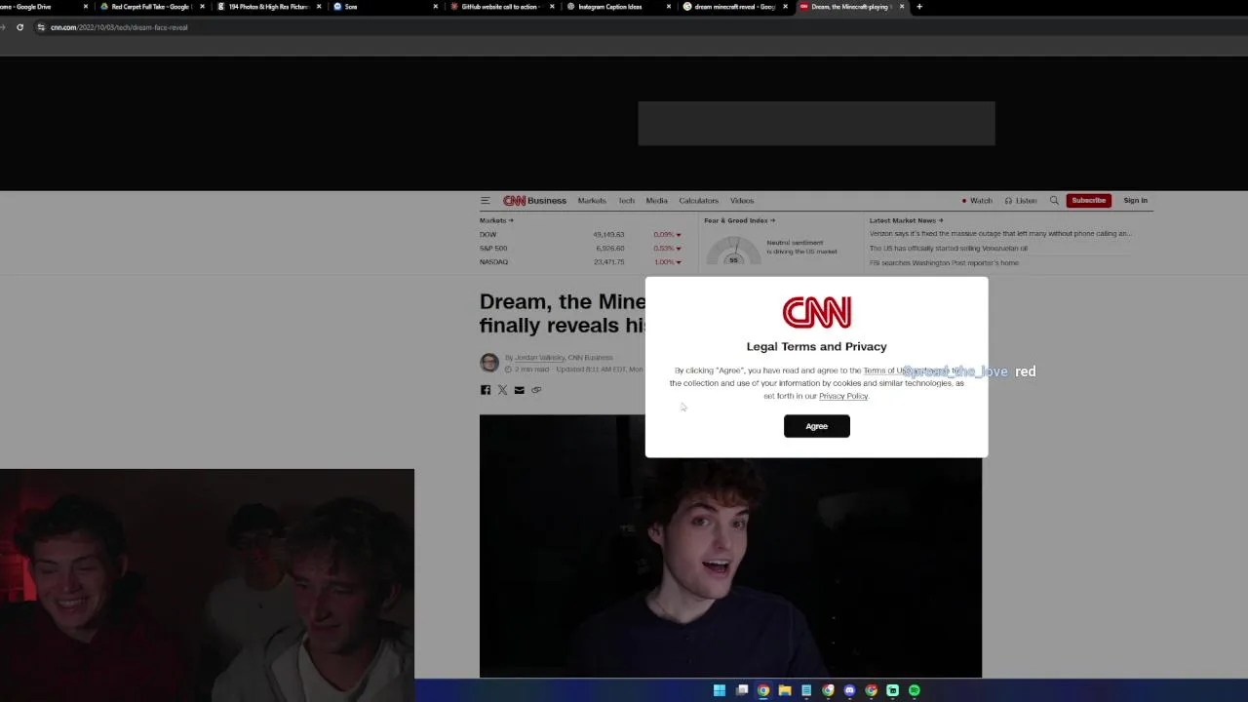Share article via Facebook icon
Screen dimensions: 1248x702
(486, 390)
